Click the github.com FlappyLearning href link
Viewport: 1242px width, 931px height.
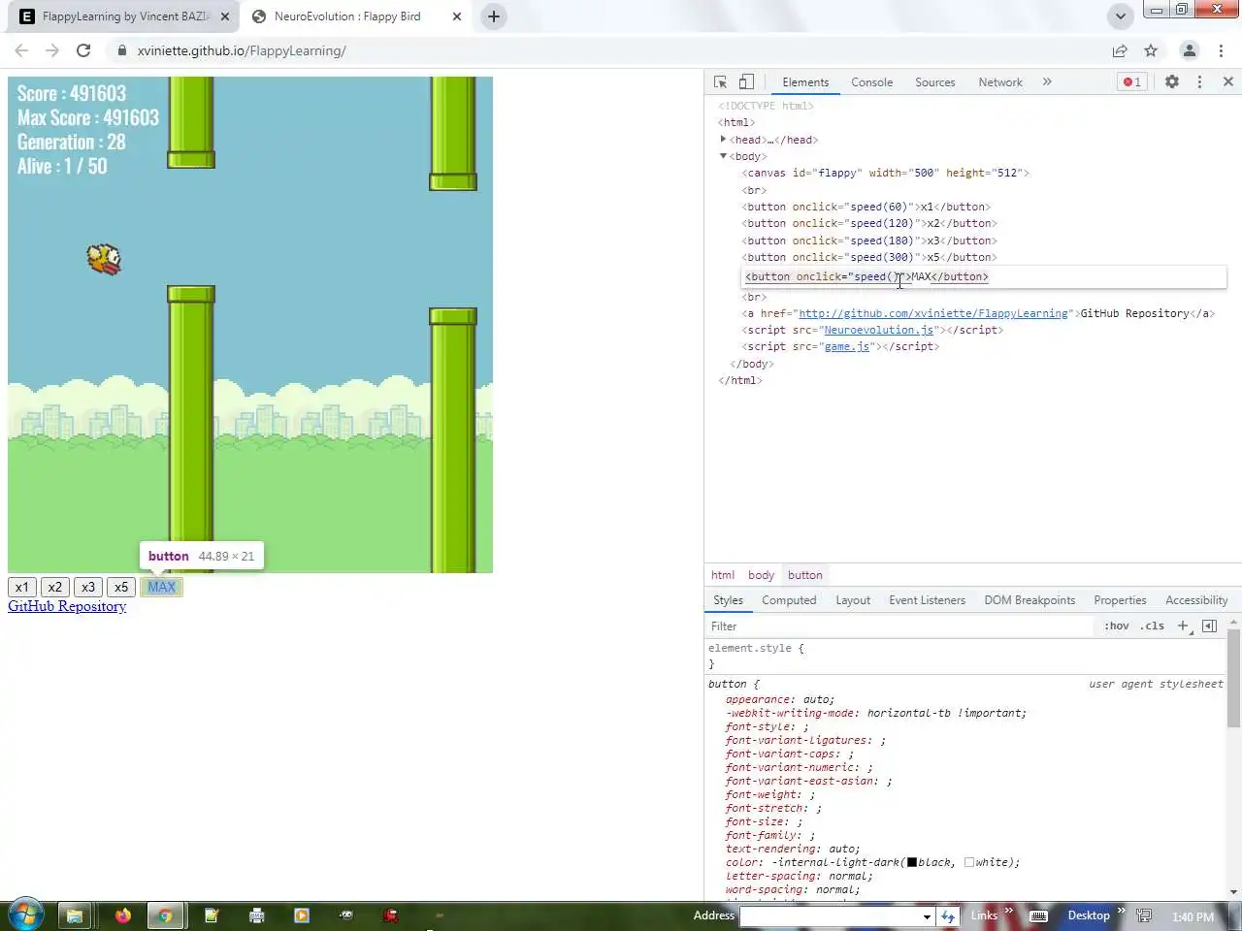[x=933, y=313]
